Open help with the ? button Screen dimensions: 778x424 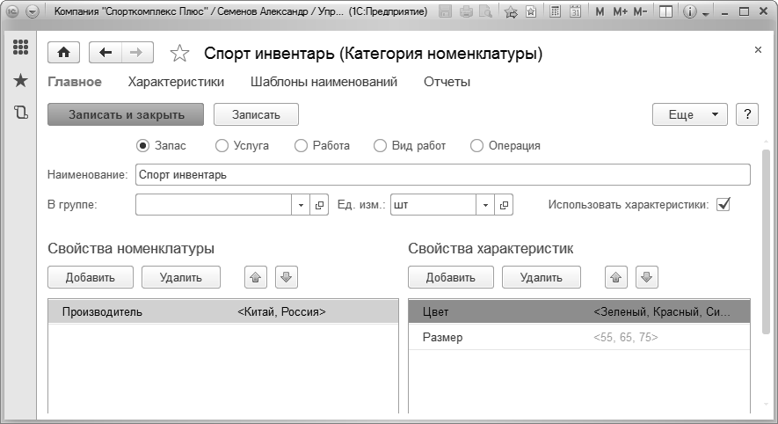tap(747, 114)
